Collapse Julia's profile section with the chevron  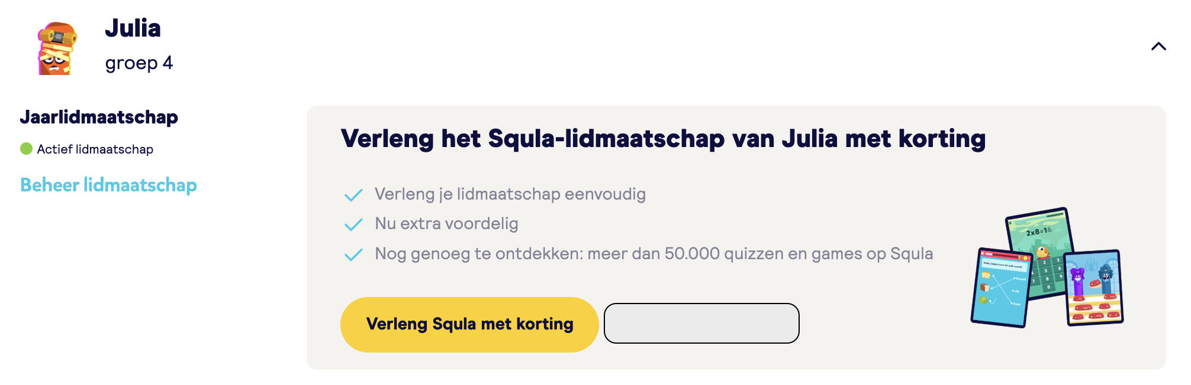(1158, 46)
